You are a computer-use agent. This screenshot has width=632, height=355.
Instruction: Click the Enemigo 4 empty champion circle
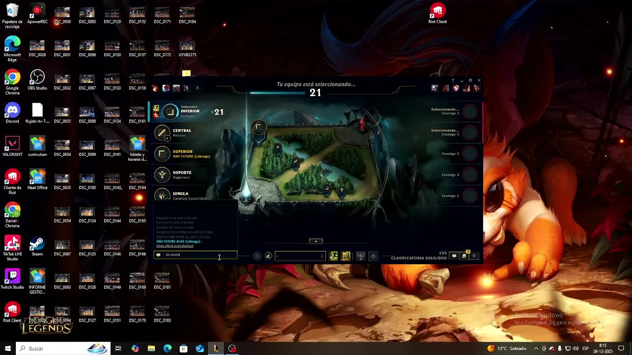click(470, 175)
